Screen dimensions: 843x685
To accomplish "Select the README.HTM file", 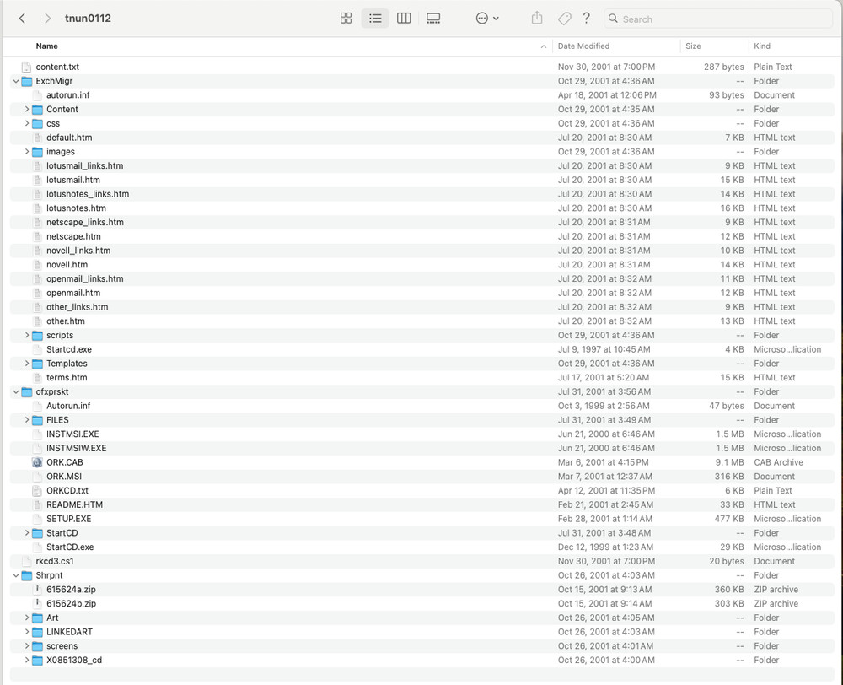I will click(74, 504).
